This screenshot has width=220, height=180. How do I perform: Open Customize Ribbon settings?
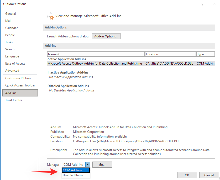[18, 78]
